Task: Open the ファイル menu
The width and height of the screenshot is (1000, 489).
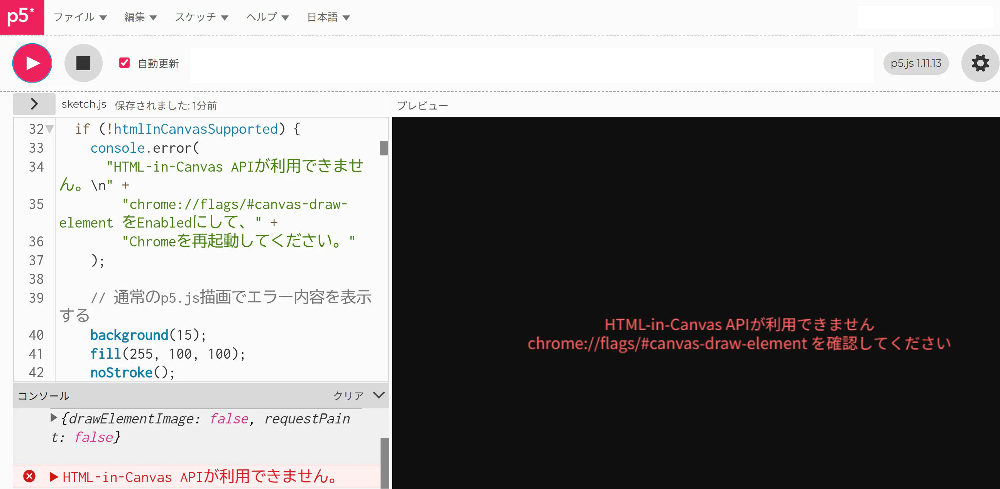Action: 80,17
